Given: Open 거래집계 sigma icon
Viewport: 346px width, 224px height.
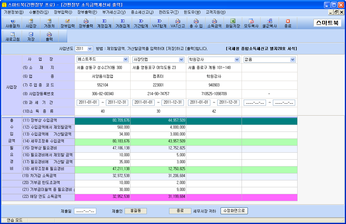Looking at the screenshot, I should tap(122, 23).
